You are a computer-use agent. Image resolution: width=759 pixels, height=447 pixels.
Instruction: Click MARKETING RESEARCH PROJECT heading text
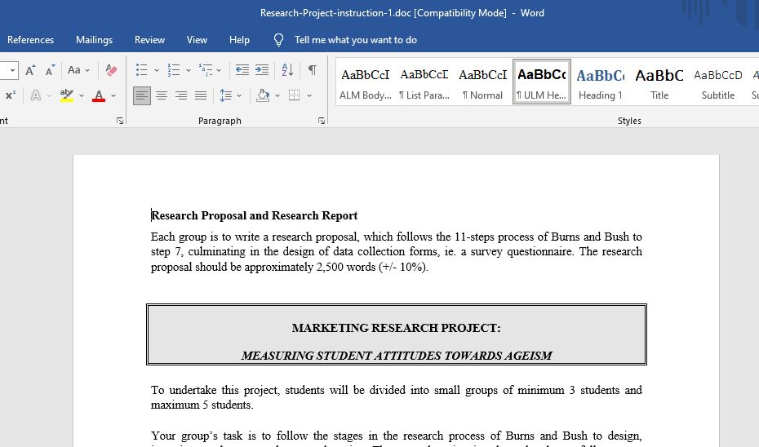click(x=396, y=328)
